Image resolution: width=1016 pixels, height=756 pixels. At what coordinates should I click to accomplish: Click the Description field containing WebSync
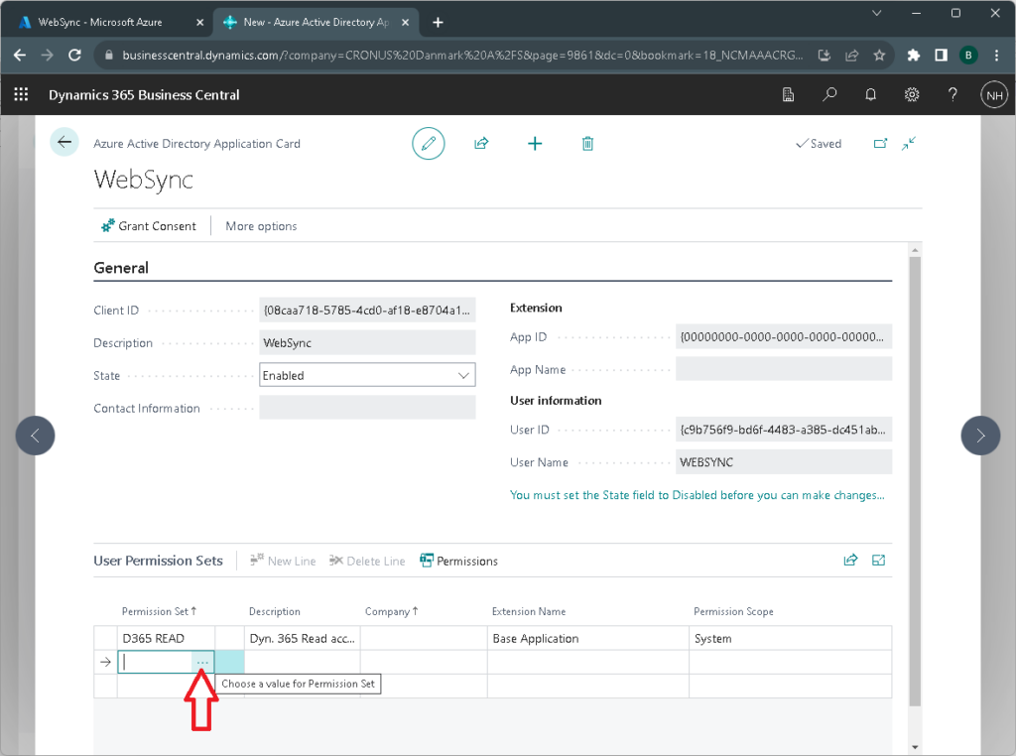tap(367, 343)
